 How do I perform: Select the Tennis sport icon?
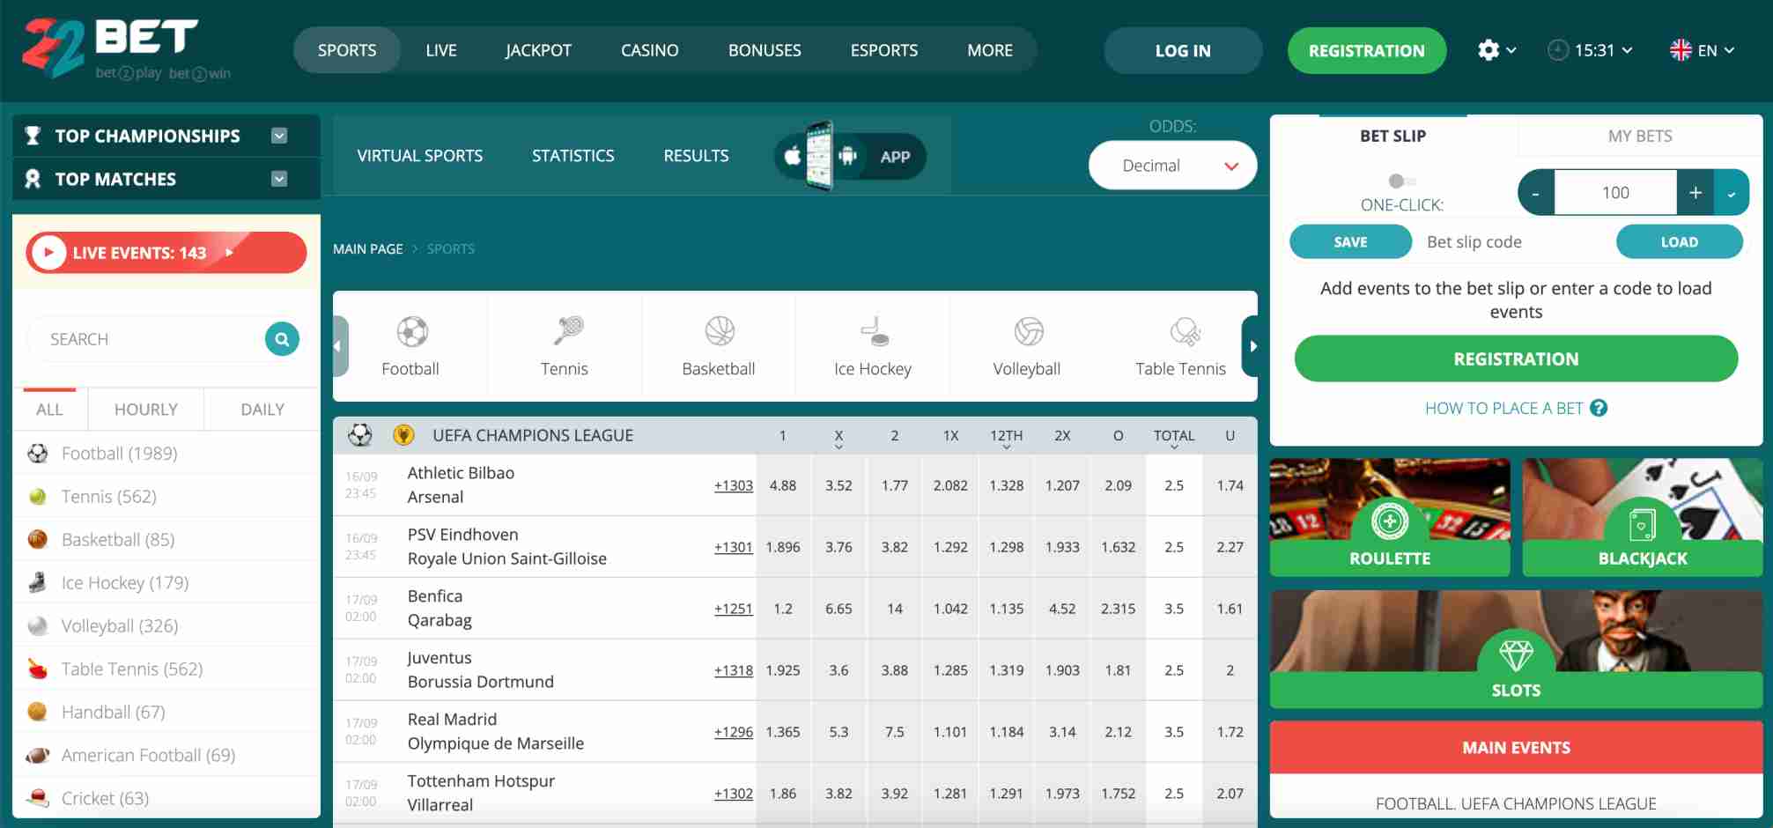(564, 344)
